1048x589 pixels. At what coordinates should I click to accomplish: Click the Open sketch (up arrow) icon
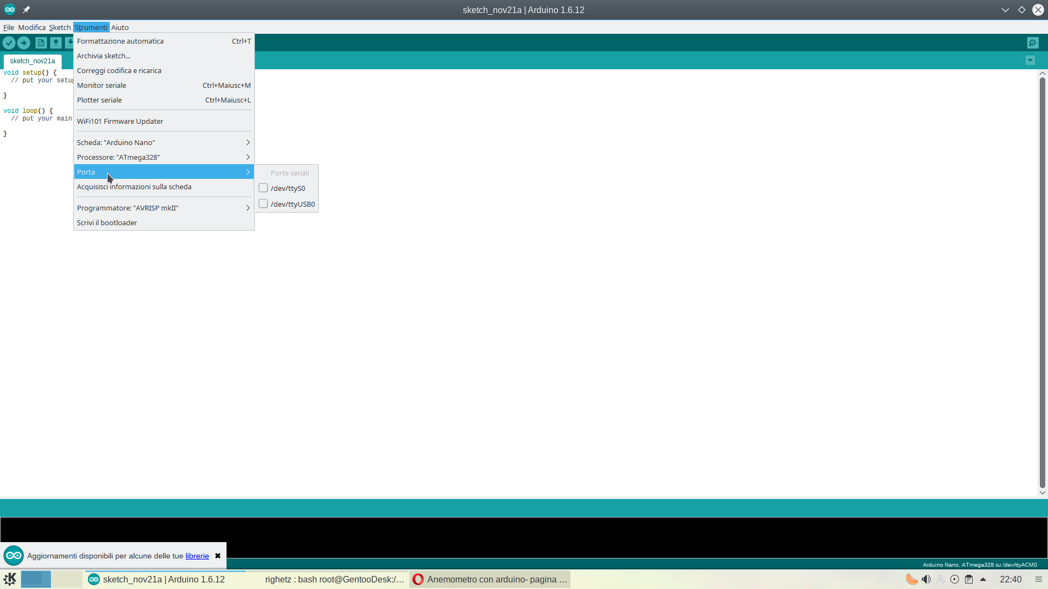tap(56, 43)
